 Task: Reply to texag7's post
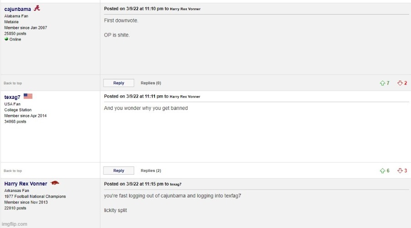tap(119, 171)
